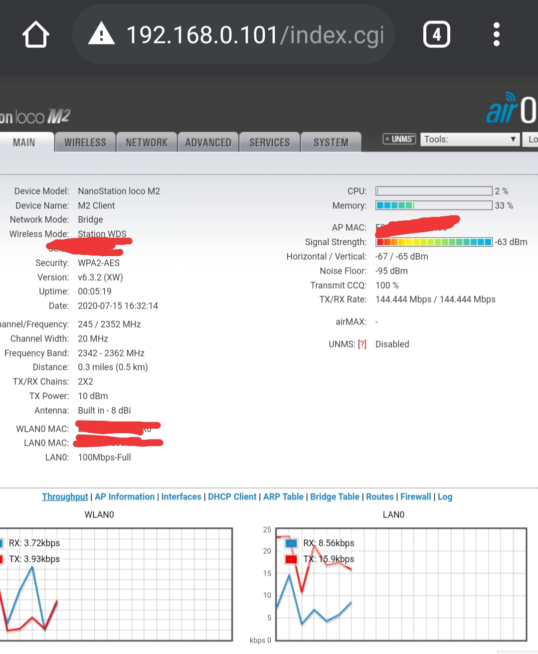The width and height of the screenshot is (538, 654).
Task: Click the CPU usage bar
Action: [x=434, y=191]
